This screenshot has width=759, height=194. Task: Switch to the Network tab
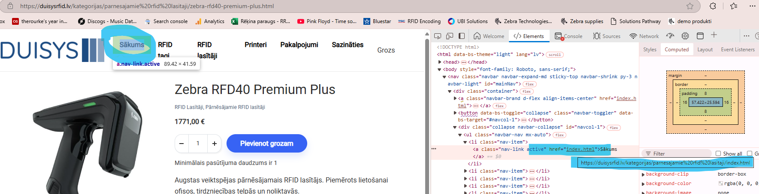tap(644, 36)
